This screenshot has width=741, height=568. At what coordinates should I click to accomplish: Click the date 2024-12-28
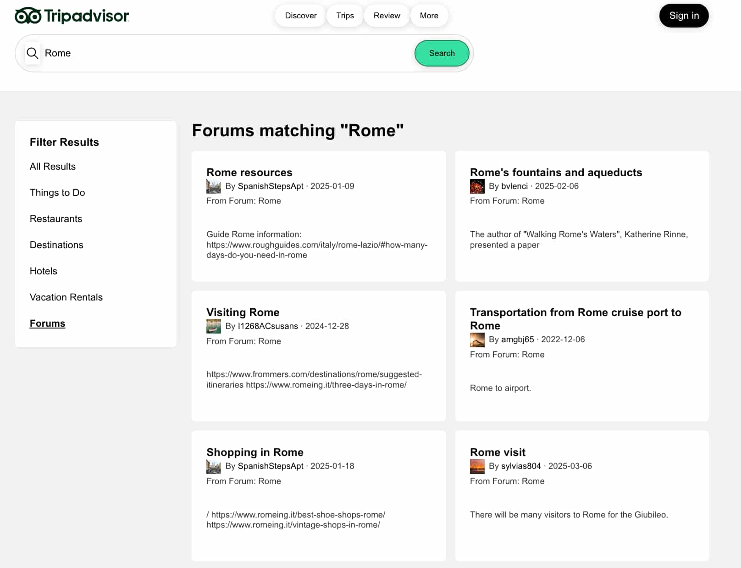pos(327,326)
